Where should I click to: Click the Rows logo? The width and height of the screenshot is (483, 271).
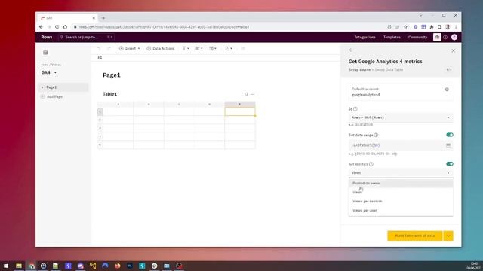point(47,37)
